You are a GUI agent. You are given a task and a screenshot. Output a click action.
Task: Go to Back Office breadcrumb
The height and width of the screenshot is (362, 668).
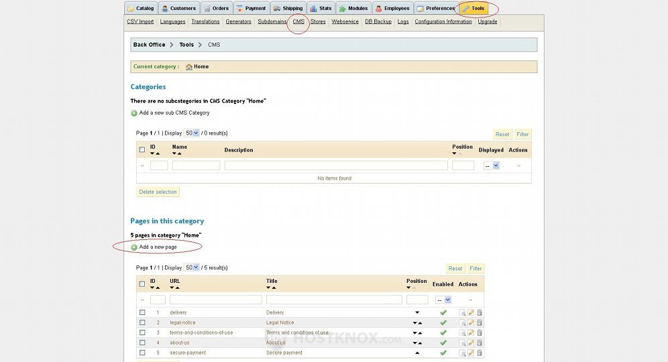(149, 45)
